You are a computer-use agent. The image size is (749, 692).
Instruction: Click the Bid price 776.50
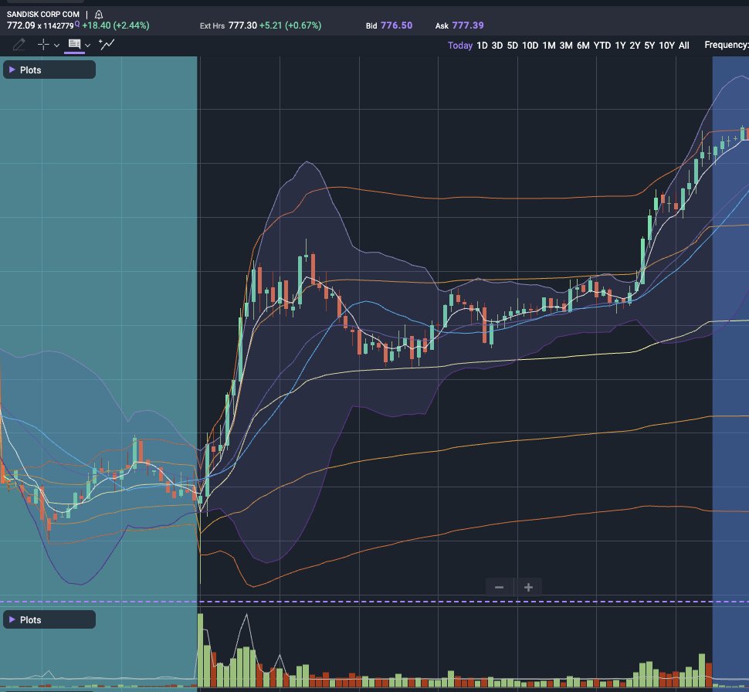pos(396,25)
